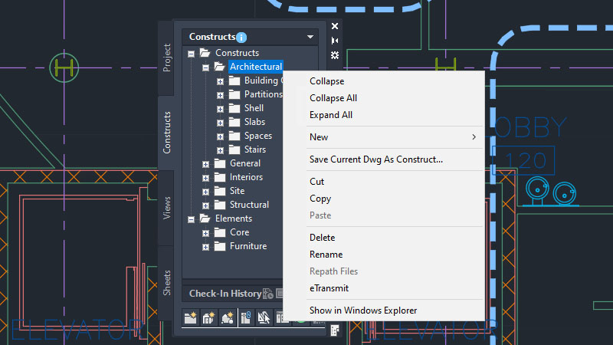Select the Furniture folder in tree

pyautogui.click(x=247, y=247)
